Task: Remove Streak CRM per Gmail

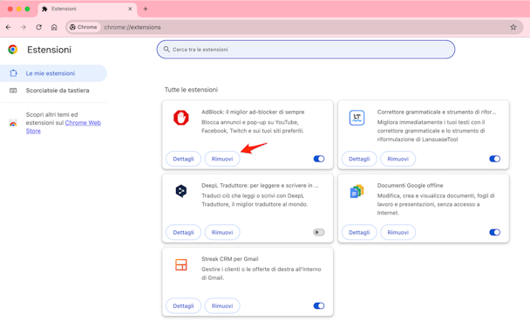Action: (222, 305)
